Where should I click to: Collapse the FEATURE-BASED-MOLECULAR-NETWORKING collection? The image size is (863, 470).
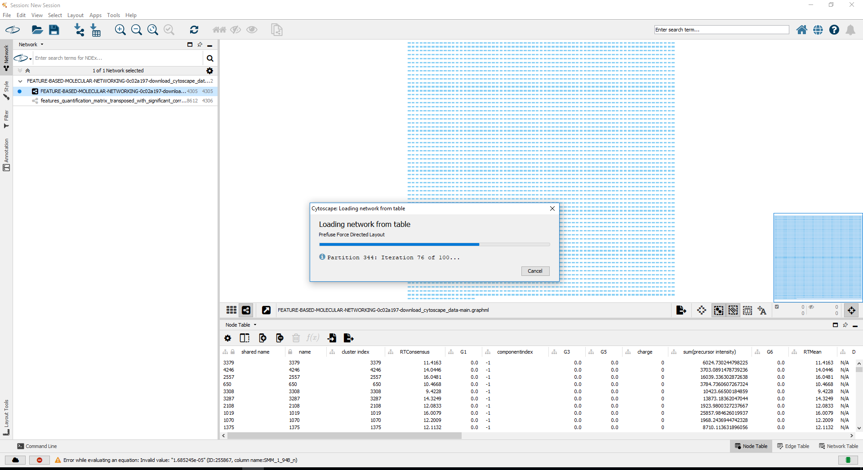pos(20,81)
